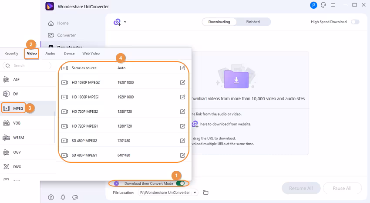The height and width of the screenshot is (203, 370).
Task: Expand the paste URL dropdown arrow
Action: click(x=125, y=22)
